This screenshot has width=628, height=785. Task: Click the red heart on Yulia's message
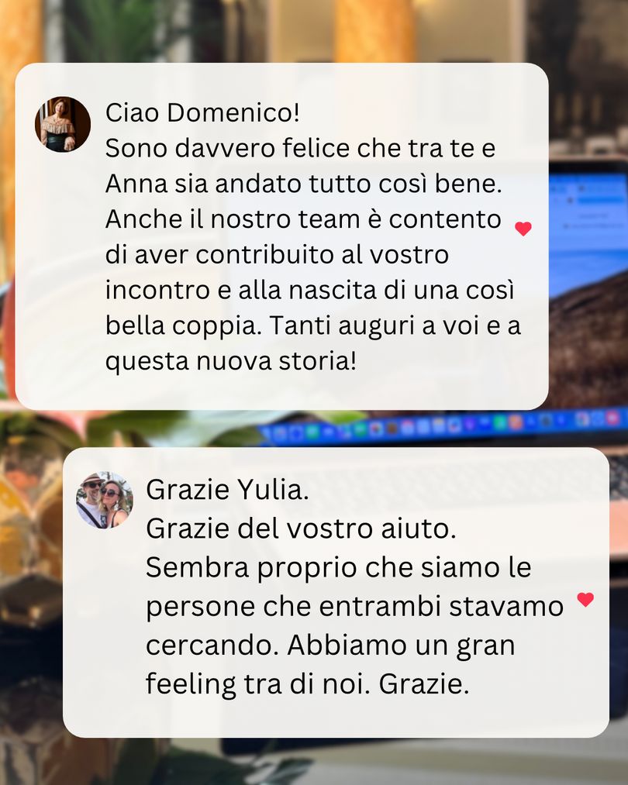point(523,229)
